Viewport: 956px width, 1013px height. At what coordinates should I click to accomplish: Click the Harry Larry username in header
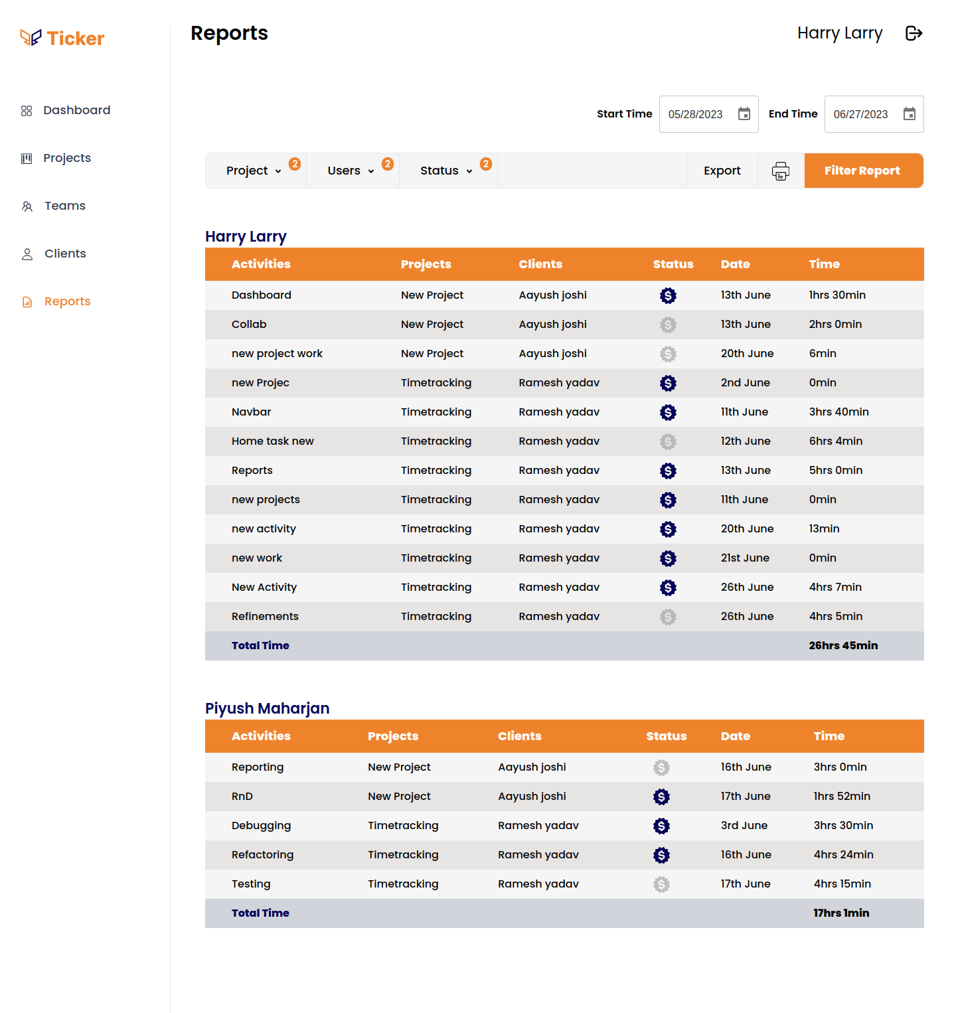[x=840, y=33]
